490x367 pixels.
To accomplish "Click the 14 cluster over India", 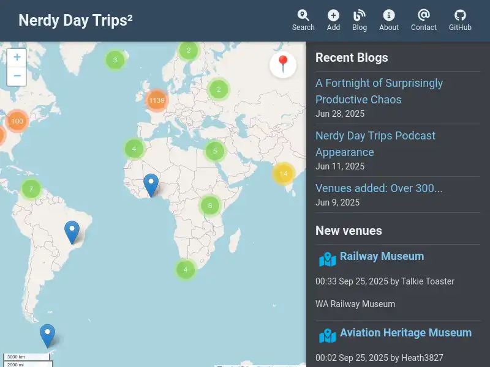I will [x=283, y=174].
